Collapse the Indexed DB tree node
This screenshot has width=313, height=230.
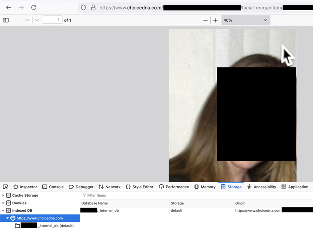(3, 210)
